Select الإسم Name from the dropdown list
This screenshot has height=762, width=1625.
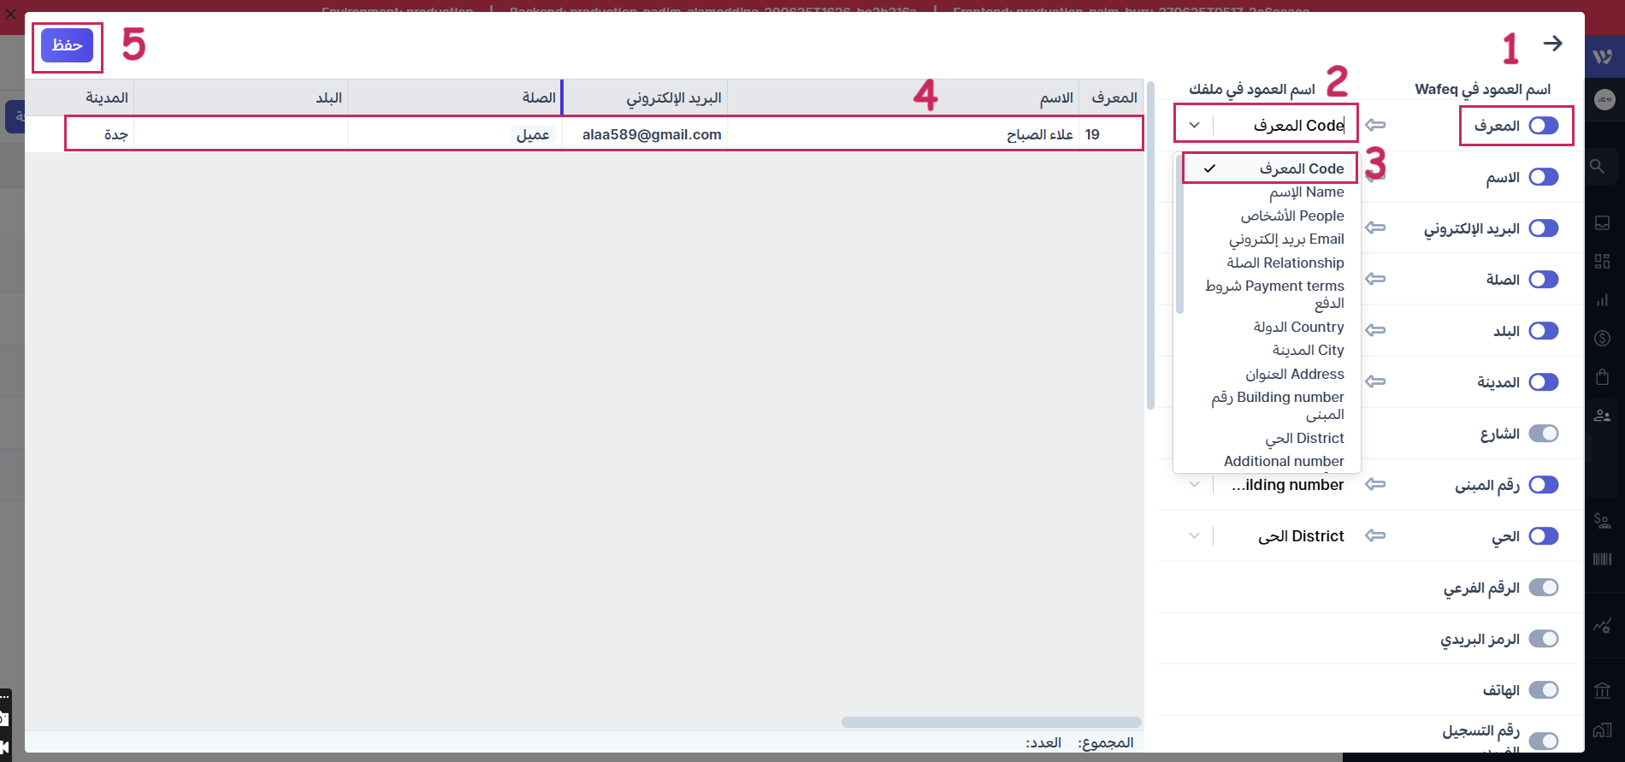1306,192
